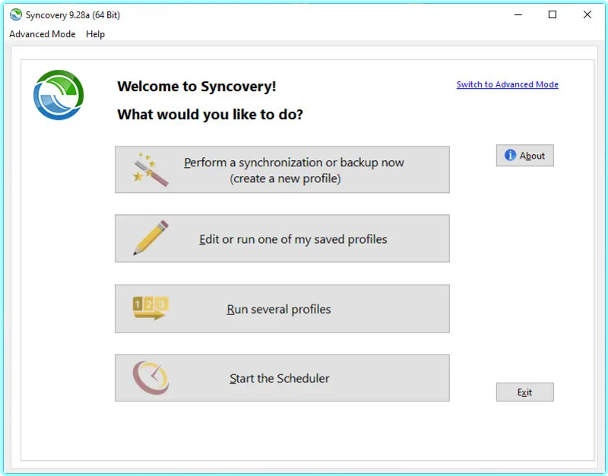Screen dimensions: 608x476
Task: Click the Welcome to Syncovery heading
Action: click(197, 86)
